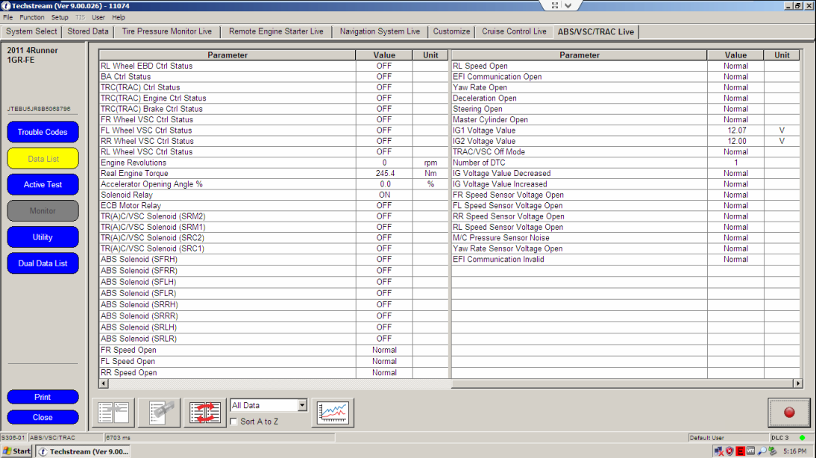The height and width of the screenshot is (458, 816).
Task: Click the fullscreen expand icon in title bar
Action: click(555, 5)
